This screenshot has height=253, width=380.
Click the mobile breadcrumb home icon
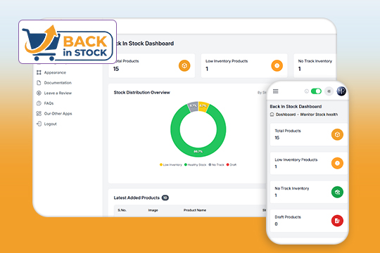pos(272,115)
